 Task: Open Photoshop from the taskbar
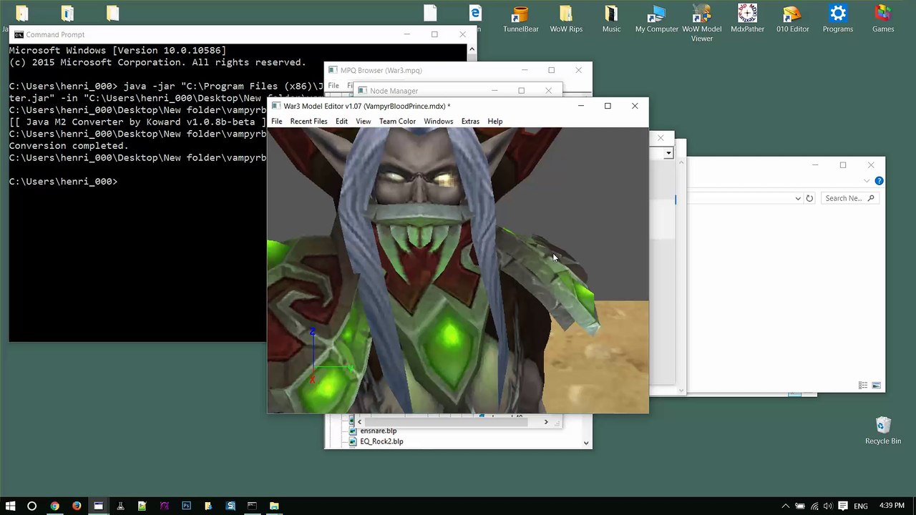[186, 506]
